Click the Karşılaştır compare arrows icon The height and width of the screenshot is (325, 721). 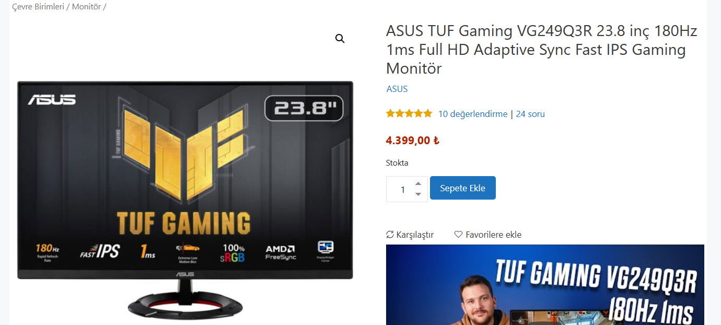click(390, 235)
